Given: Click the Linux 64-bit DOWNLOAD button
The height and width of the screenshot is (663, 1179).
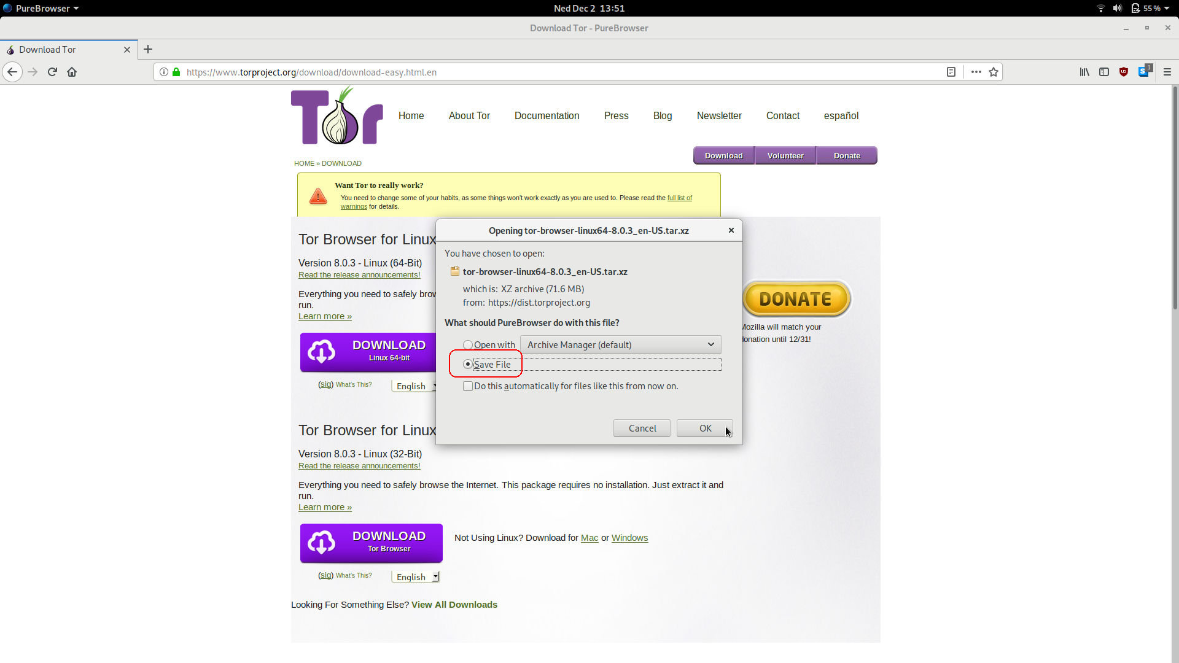Looking at the screenshot, I should click(x=372, y=351).
